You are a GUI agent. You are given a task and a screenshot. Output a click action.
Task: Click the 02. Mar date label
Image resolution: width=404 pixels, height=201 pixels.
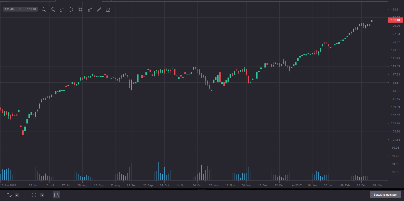378,185
